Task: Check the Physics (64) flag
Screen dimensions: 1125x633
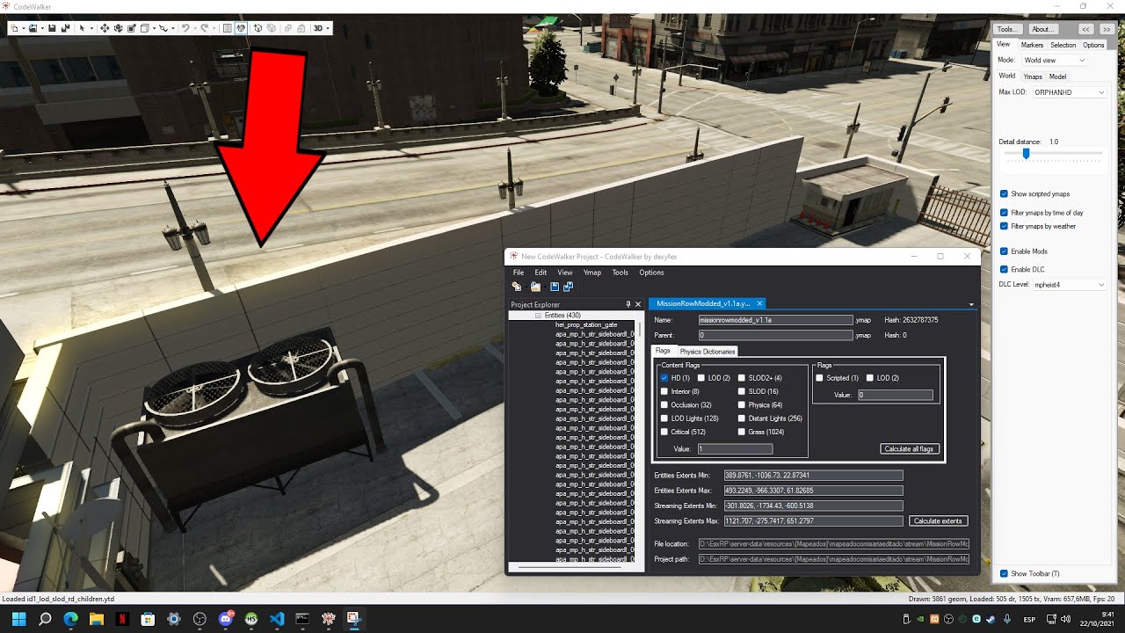Action: [742, 405]
